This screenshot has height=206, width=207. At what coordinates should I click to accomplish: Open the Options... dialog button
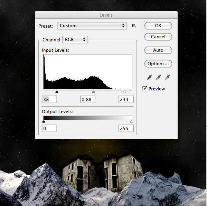158,63
